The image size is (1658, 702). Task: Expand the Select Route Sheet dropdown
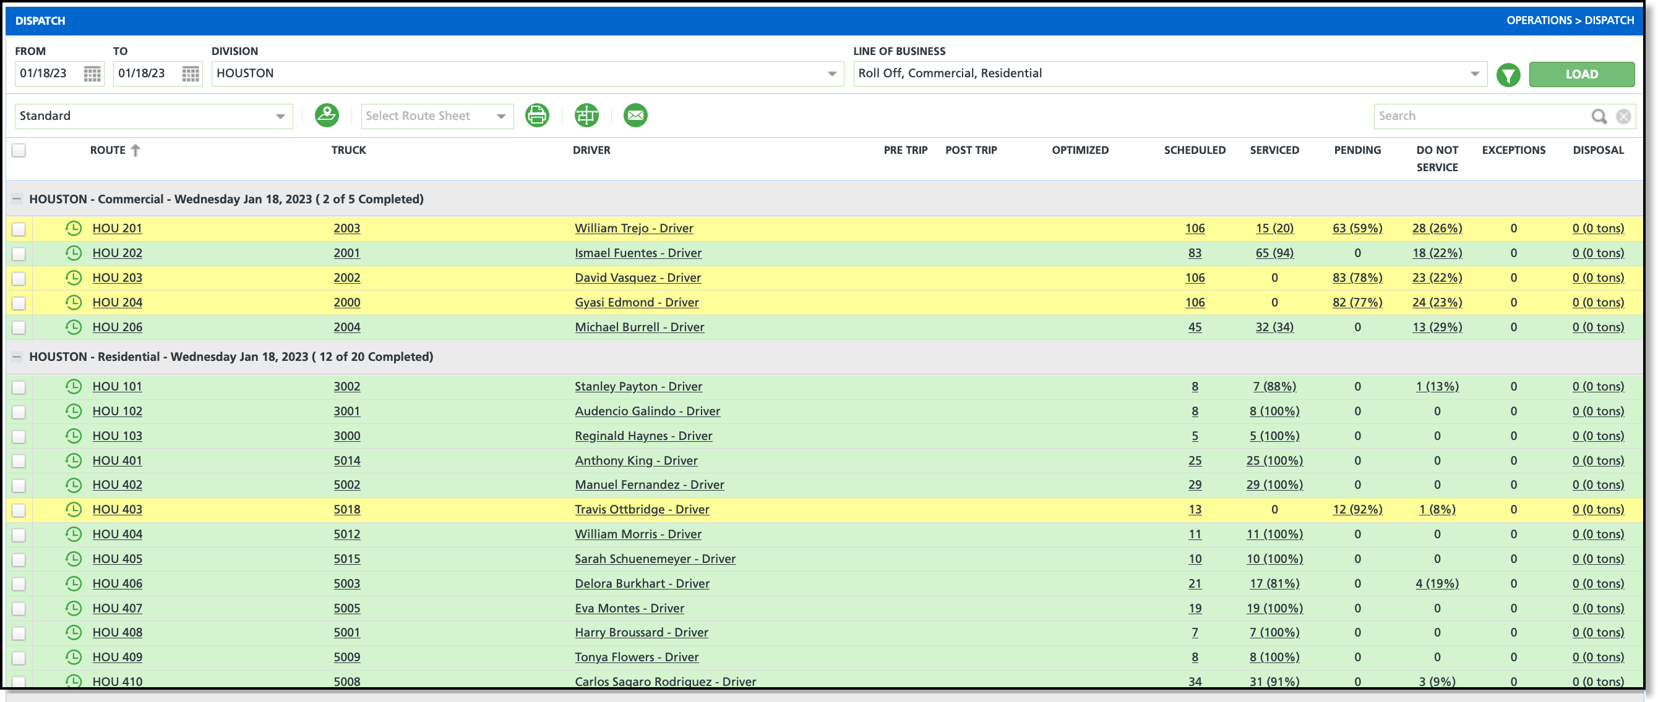click(500, 116)
